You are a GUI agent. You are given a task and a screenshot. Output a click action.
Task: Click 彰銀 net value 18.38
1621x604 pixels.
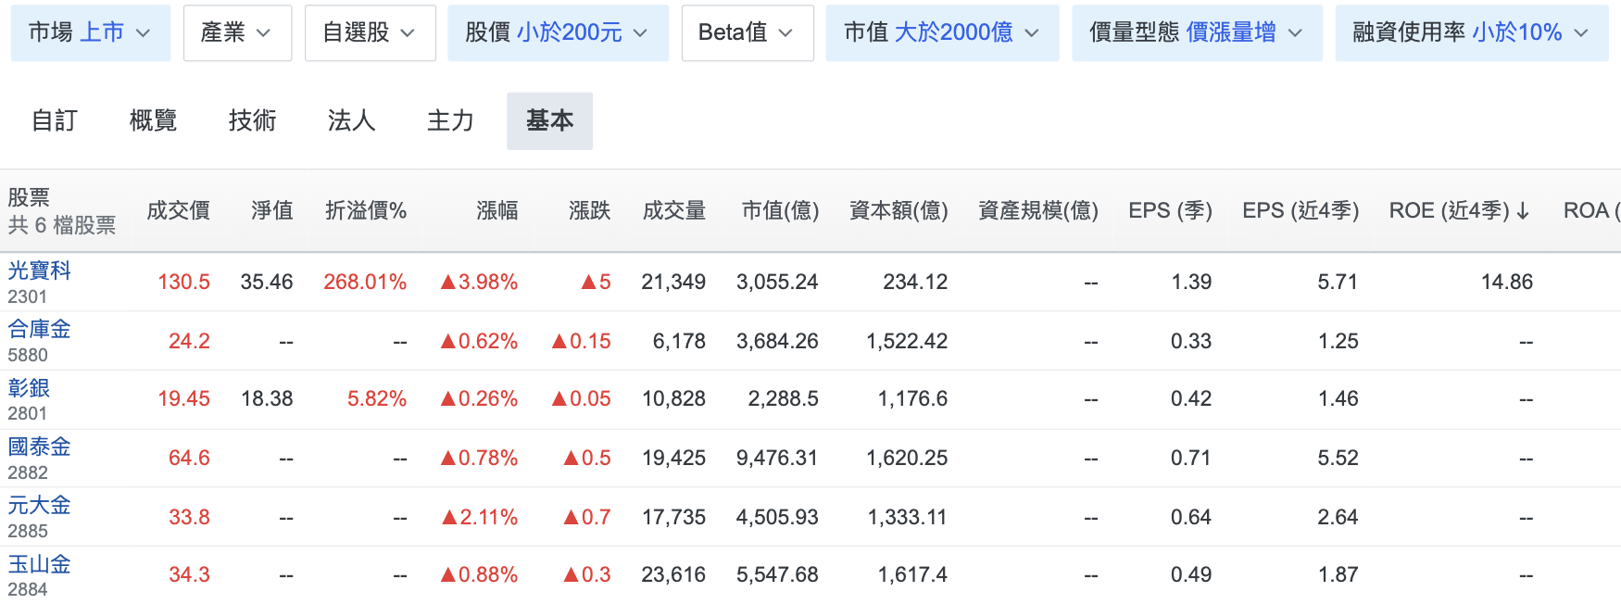[267, 398]
